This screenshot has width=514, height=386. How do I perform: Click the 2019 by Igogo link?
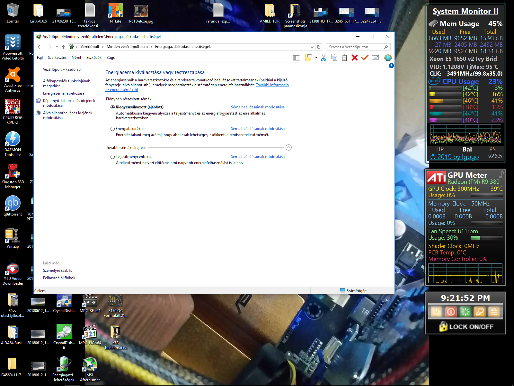tap(454, 157)
